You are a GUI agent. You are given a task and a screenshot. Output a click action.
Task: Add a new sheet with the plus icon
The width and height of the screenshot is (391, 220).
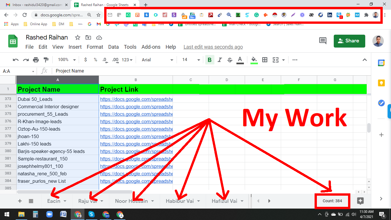(x=19, y=201)
